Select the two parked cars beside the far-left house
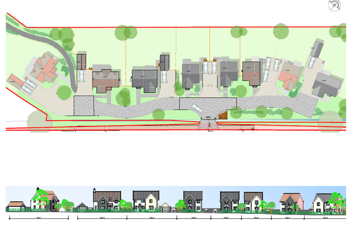 click(x=28, y=87)
